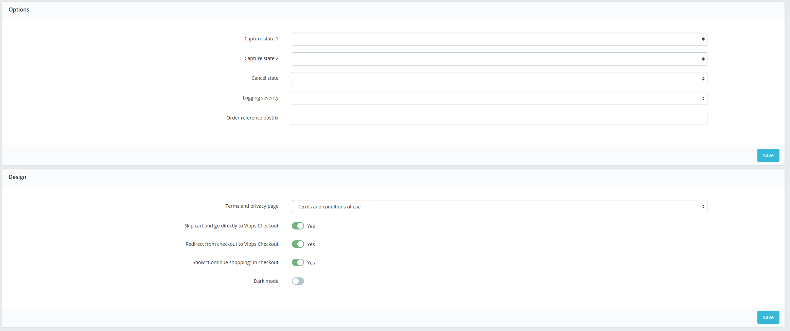Click the stepper arrows on Cancel state

click(x=703, y=78)
